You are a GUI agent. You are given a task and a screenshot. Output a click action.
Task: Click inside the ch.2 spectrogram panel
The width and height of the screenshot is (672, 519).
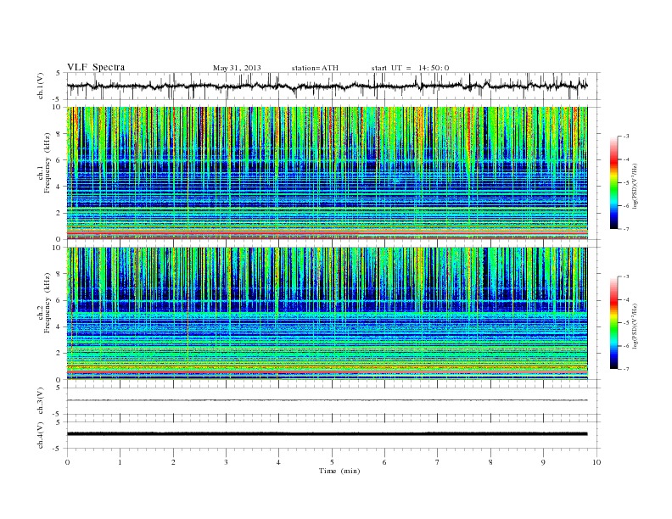click(327, 314)
